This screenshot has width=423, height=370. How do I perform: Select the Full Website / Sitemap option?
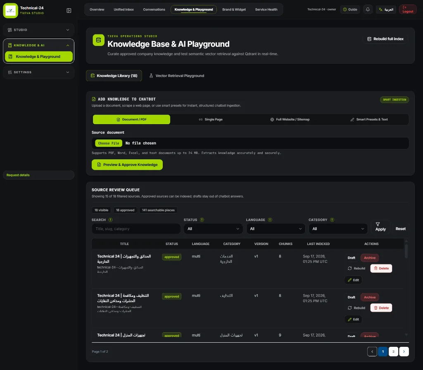coord(290,120)
